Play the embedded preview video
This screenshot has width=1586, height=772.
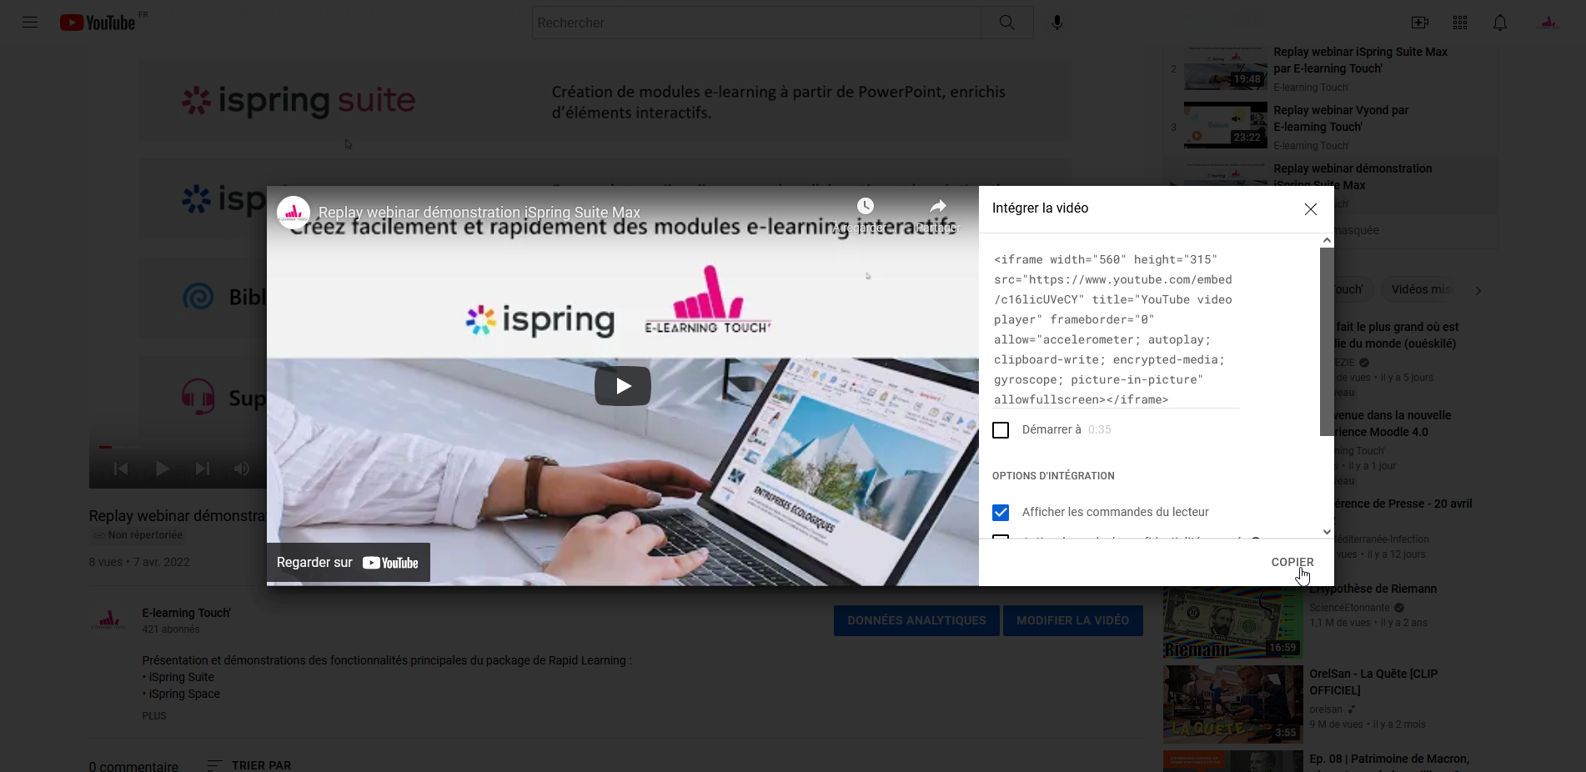622,386
